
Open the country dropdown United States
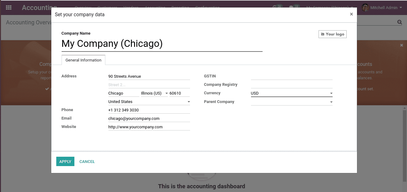click(x=149, y=102)
